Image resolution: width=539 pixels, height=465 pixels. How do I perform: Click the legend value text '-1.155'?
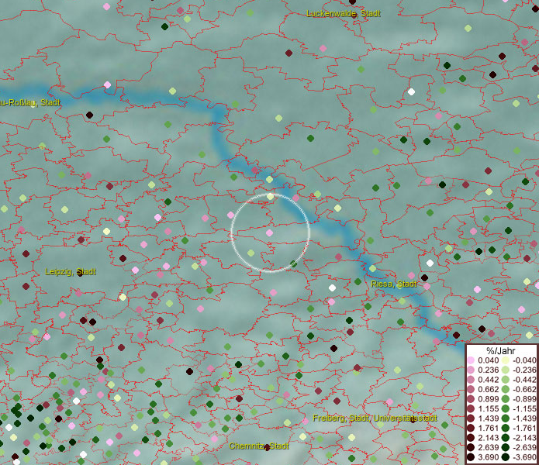[x=524, y=408]
